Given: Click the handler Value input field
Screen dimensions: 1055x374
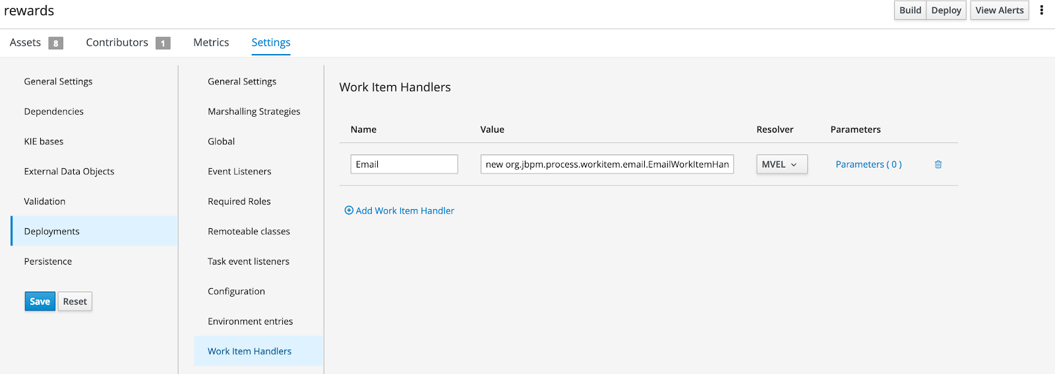Looking at the screenshot, I should pyautogui.click(x=607, y=164).
